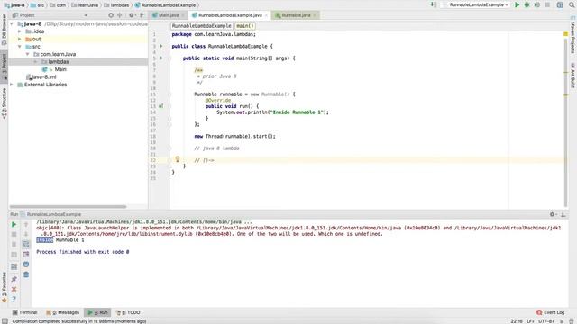
Task: Open Project Structure from the top toolbar
Action: [560, 4]
